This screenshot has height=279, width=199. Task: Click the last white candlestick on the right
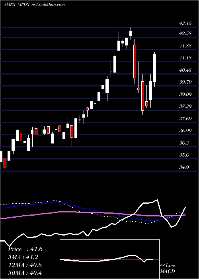(155, 68)
